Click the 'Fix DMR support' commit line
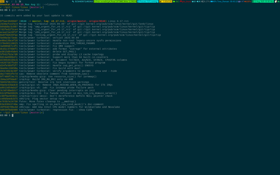 point(37,46)
